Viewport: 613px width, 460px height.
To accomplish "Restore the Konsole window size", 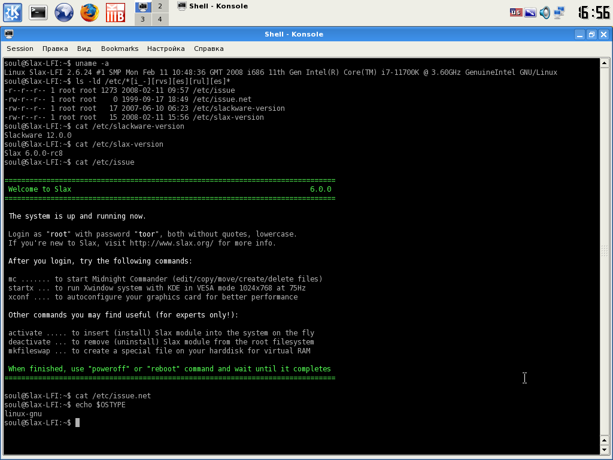I will (592, 34).
